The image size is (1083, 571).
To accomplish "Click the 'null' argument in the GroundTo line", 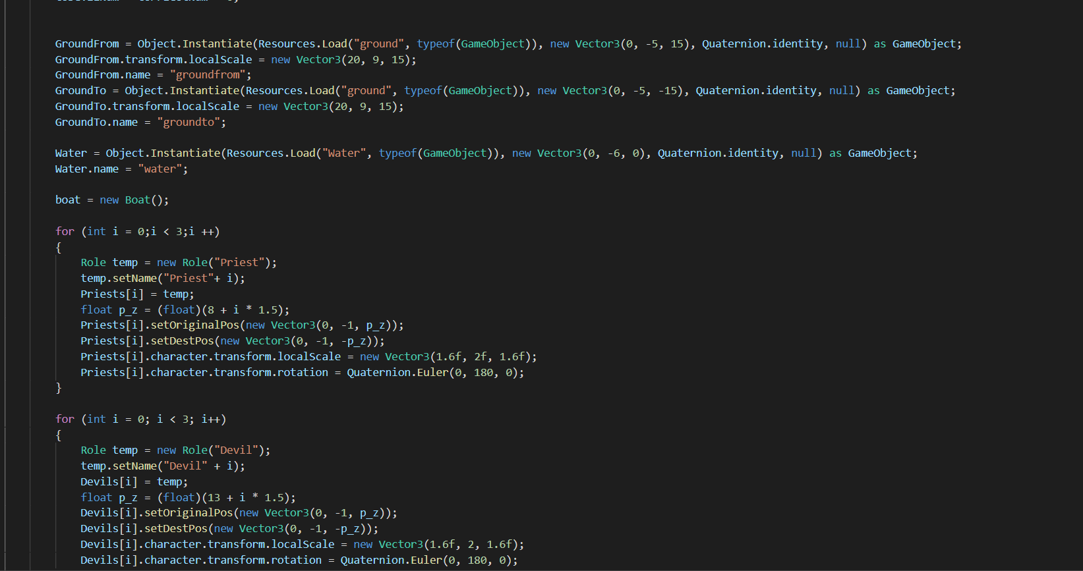I will pyautogui.click(x=842, y=91).
